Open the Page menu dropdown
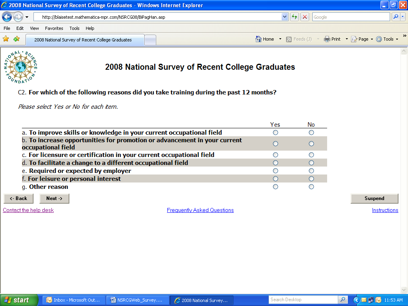 (362, 39)
